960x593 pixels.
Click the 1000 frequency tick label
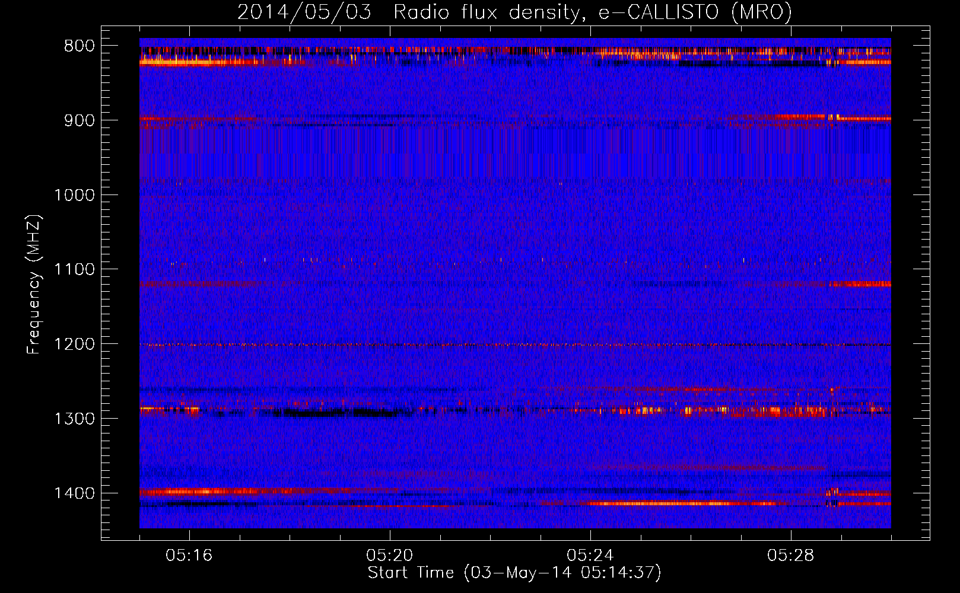coord(74,195)
